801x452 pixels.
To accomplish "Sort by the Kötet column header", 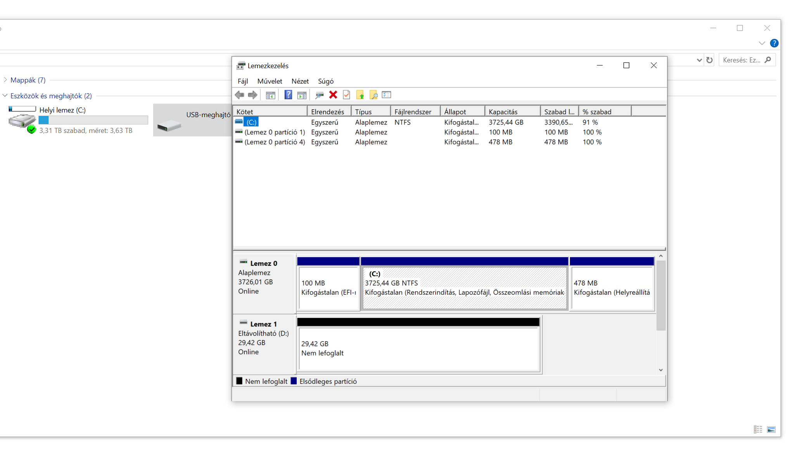I will 270,112.
